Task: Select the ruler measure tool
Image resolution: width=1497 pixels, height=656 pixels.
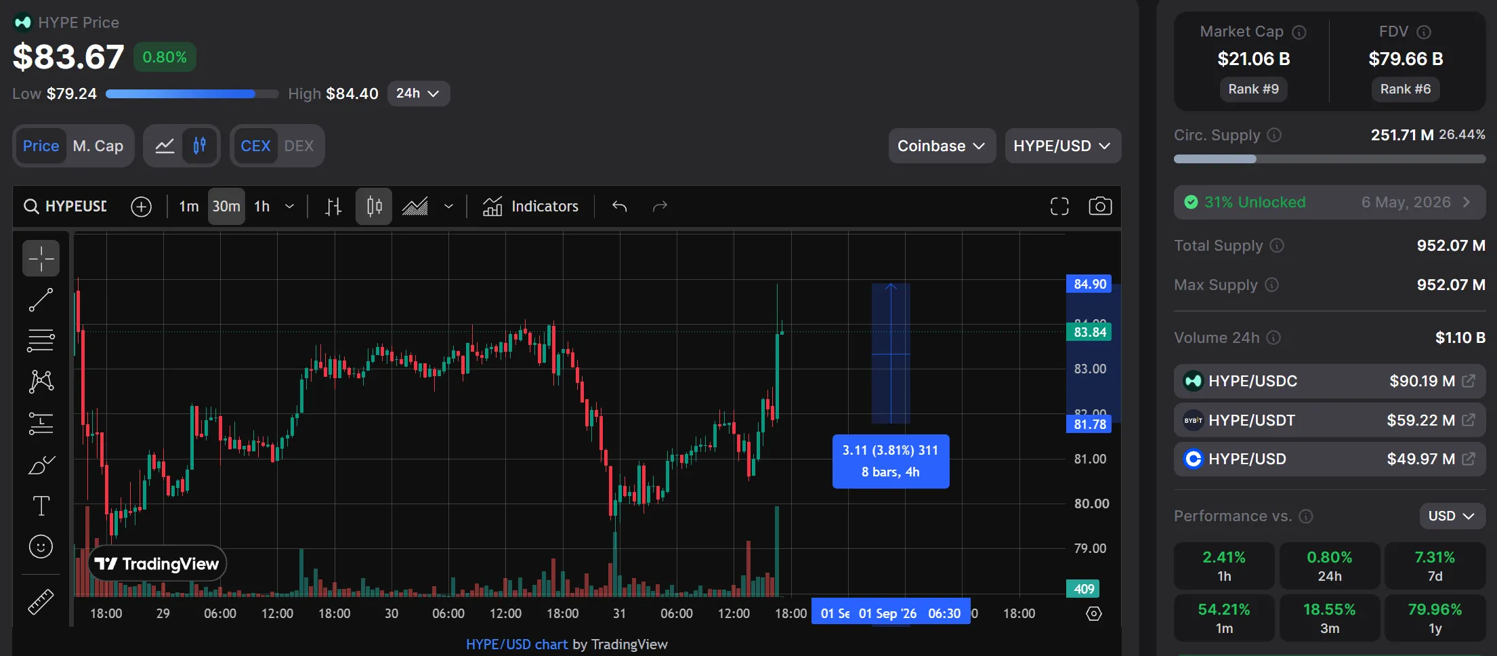Action: 41,602
